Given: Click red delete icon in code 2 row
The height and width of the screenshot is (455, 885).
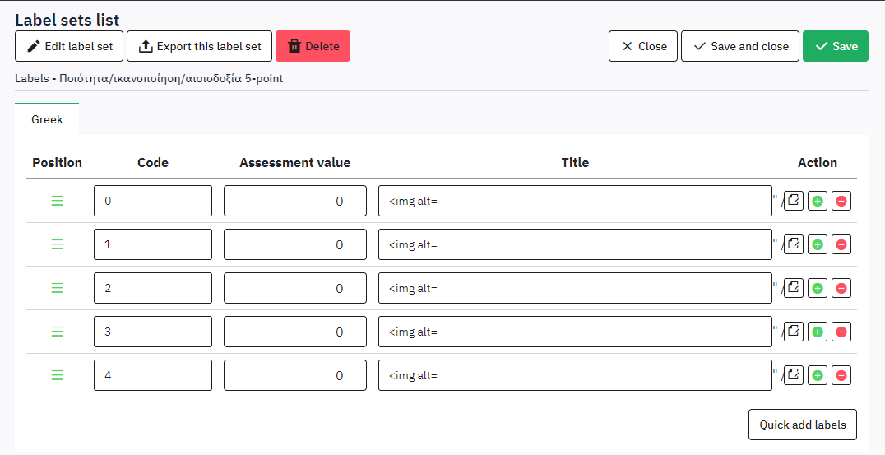Looking at the screenshot, I should (x=841, y=288).
